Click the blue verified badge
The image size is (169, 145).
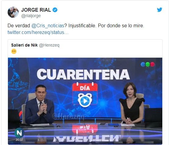click(55, 10)
